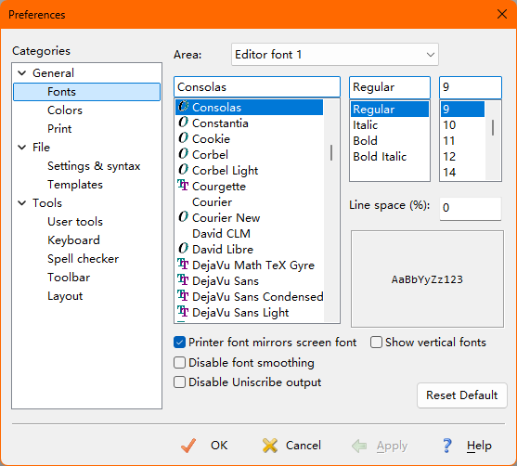Select Fonts in Categories tree
The image size is (517, 466).
point(86,92)
